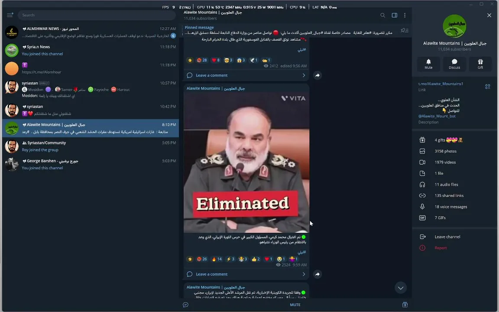Leave a comment on the Eliminated post
Image resolution: width=499 pixels, height=312 pixels.
point(246,274)
